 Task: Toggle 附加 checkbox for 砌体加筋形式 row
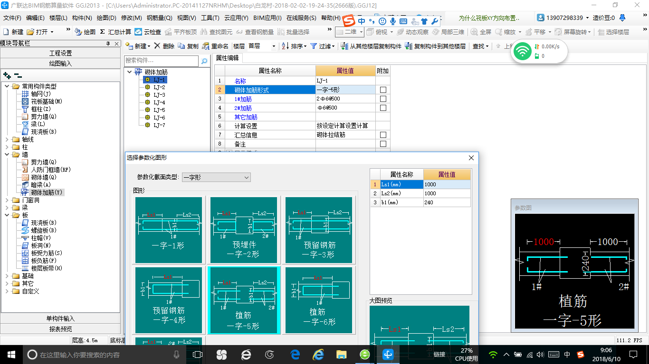383,90
